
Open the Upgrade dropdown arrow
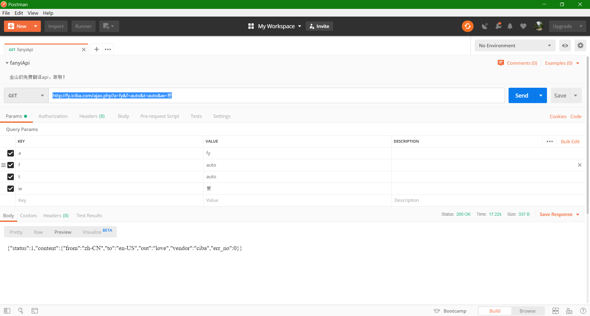(581, 26)
